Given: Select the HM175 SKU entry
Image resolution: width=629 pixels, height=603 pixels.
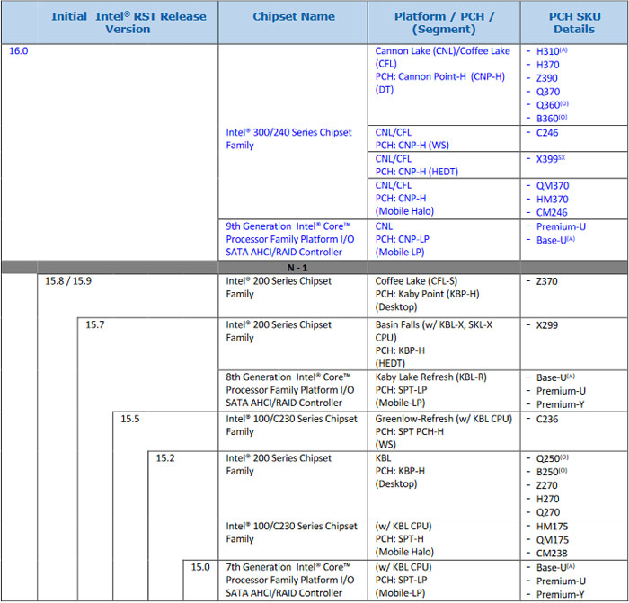Looking at the screenshot, I should point(553,527).
